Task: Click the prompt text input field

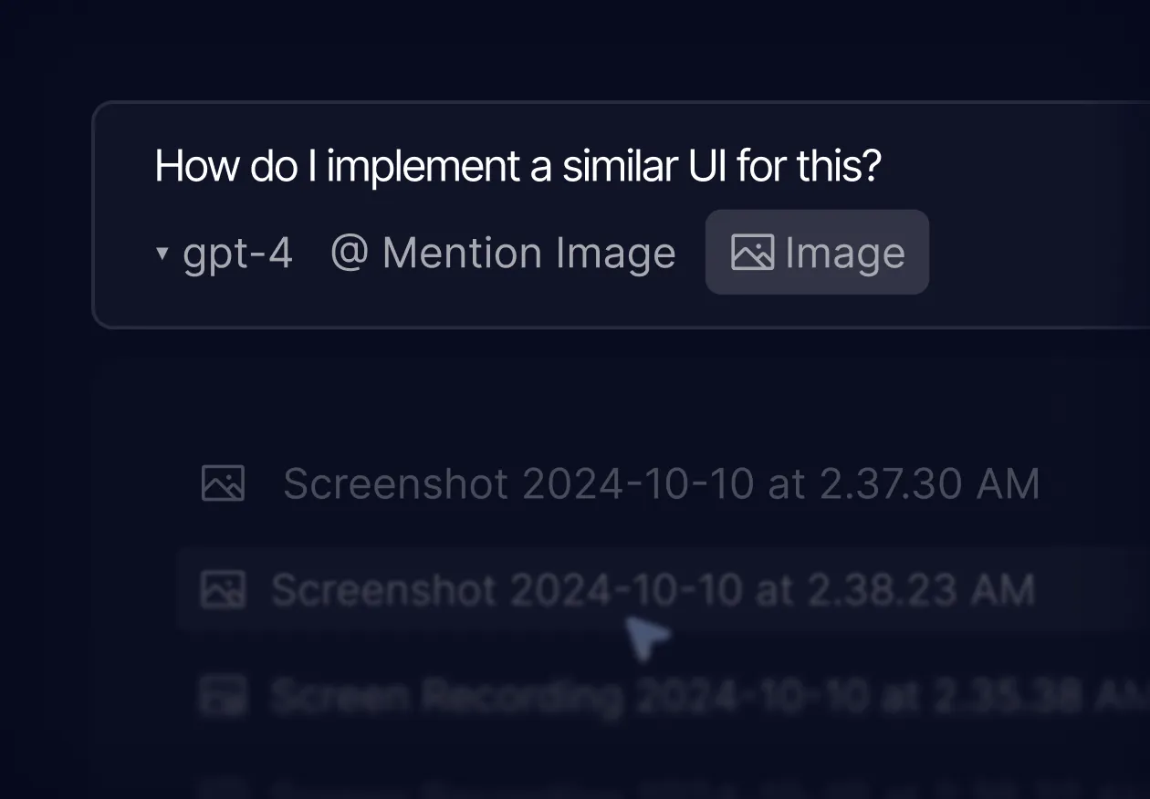Action: pos(517,166)
